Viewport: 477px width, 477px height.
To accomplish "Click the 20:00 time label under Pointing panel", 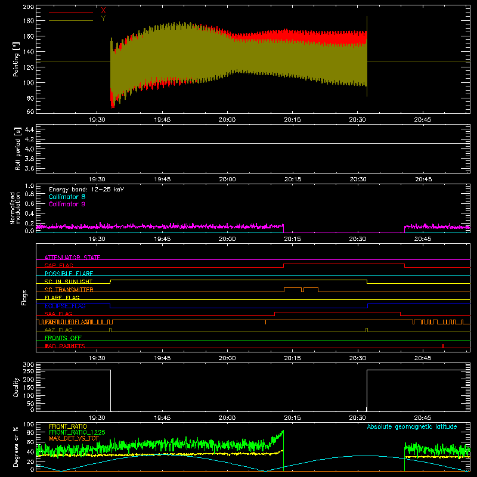I will [227, 120].
